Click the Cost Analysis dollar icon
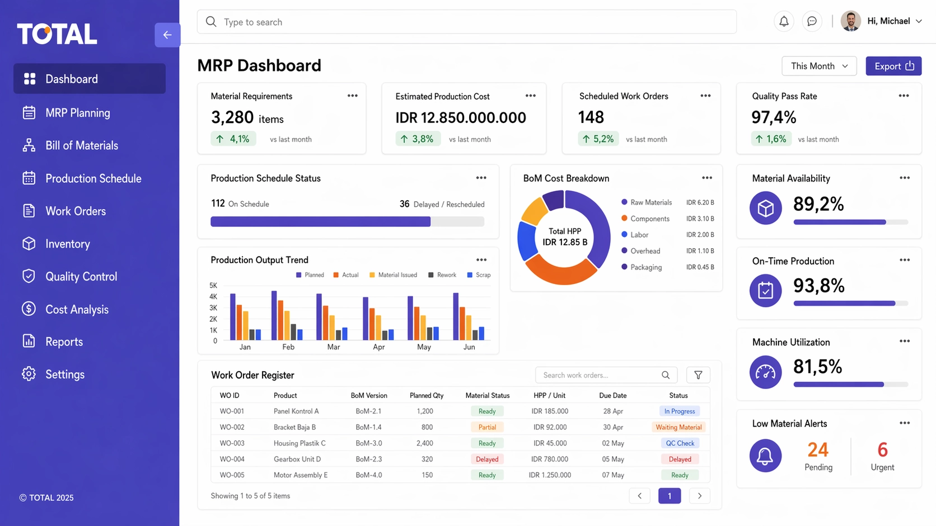 pos(29,309)
